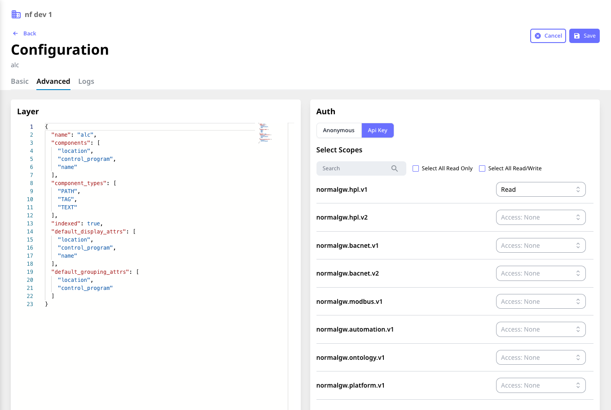Viewport: 611px width, 410px height.
Task: Click the Cancel button
Action: point(548,36)
